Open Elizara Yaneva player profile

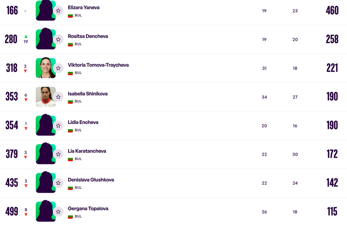(x=84, y=7)
